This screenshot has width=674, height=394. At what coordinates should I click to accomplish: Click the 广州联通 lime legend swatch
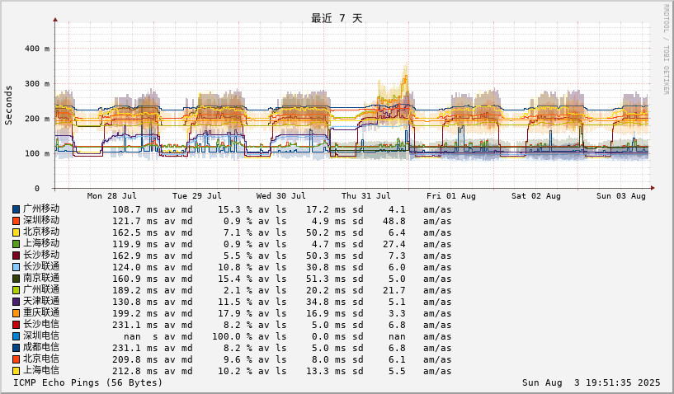16,291
